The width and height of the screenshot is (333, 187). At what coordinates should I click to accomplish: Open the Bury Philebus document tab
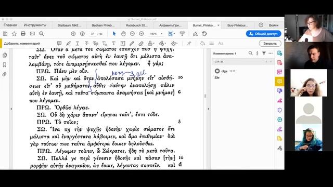coord(238,25)
